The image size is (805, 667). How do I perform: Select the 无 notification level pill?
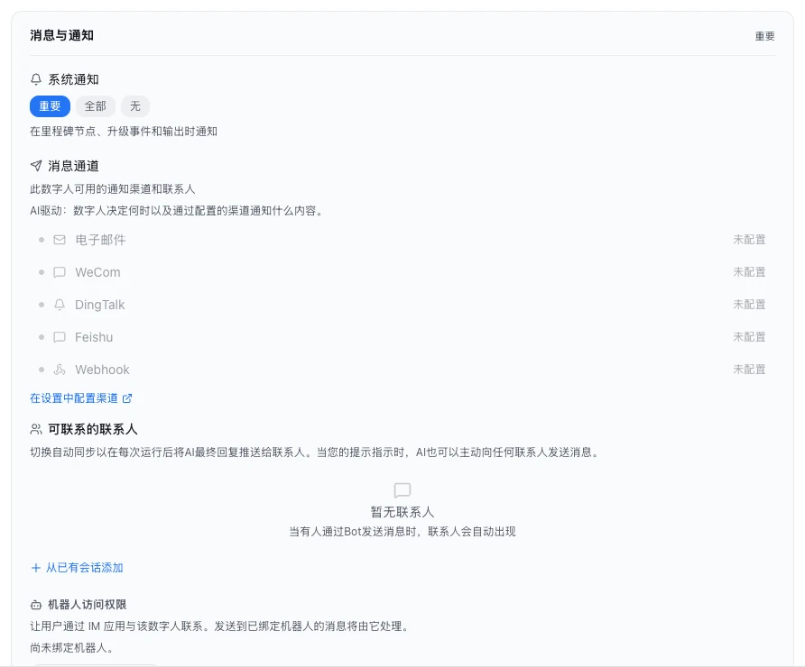(135, 106)
